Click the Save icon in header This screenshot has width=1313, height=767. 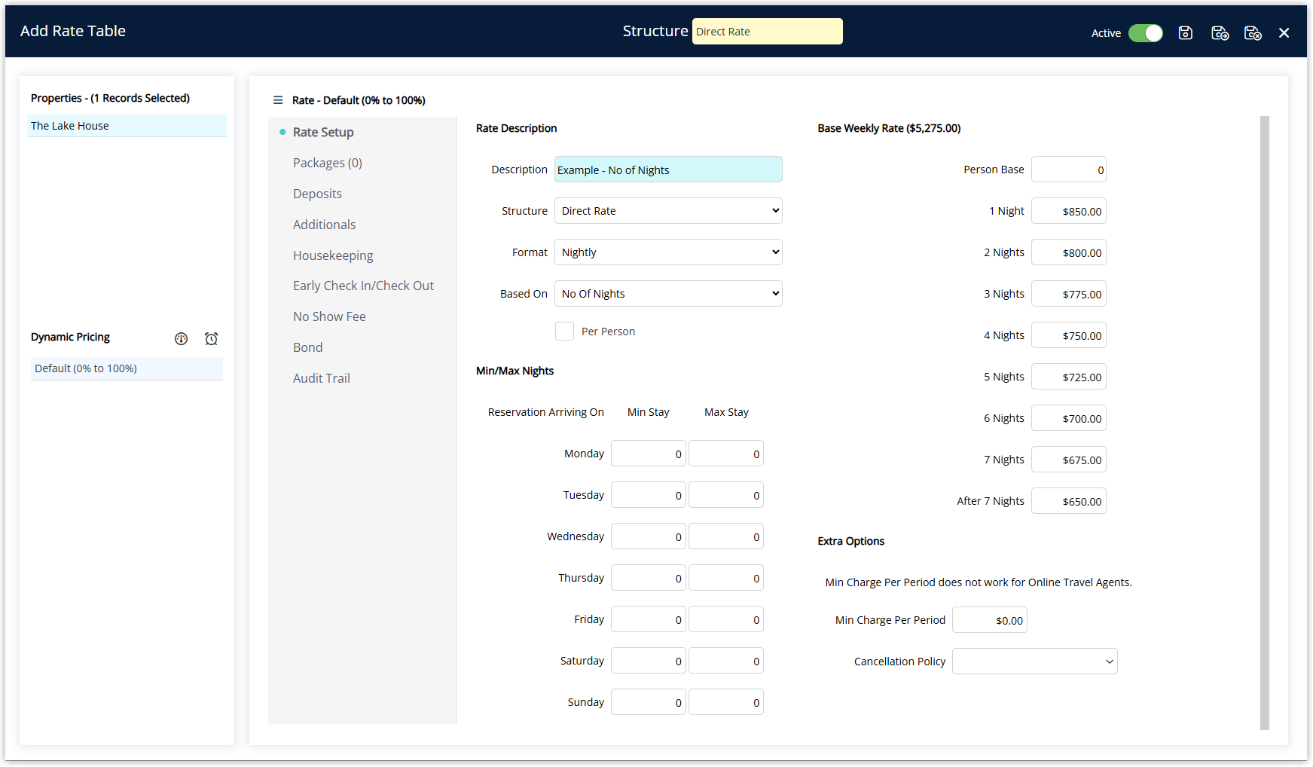(1185, 32)
